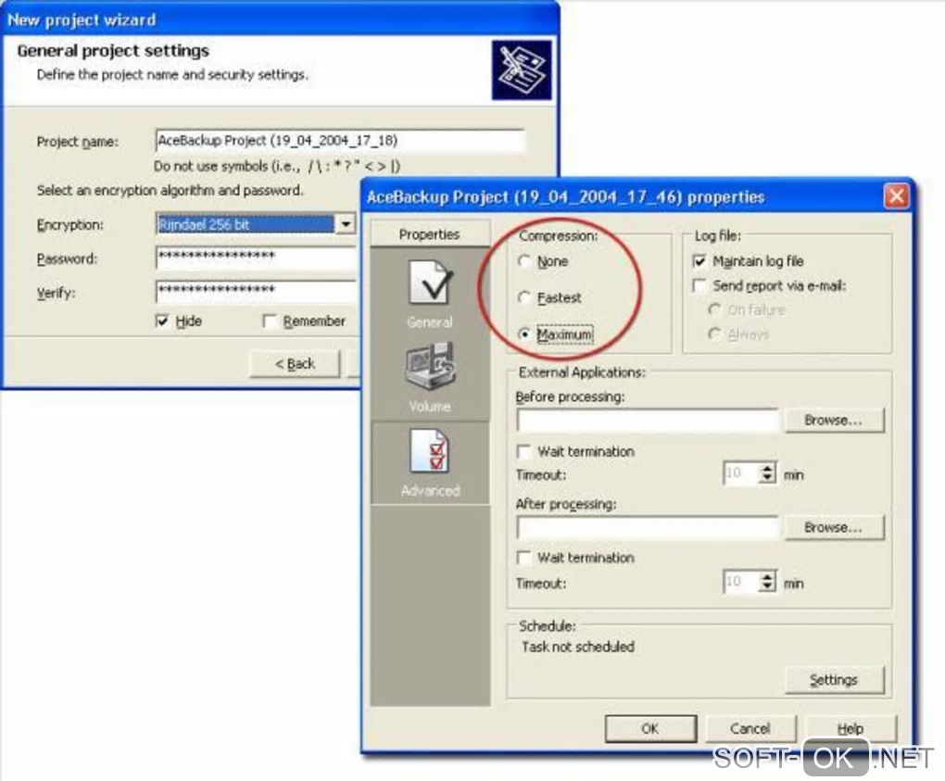Choose Always report option
The width and height of the screenshot is (945, 781).
[x=715, y=334]
